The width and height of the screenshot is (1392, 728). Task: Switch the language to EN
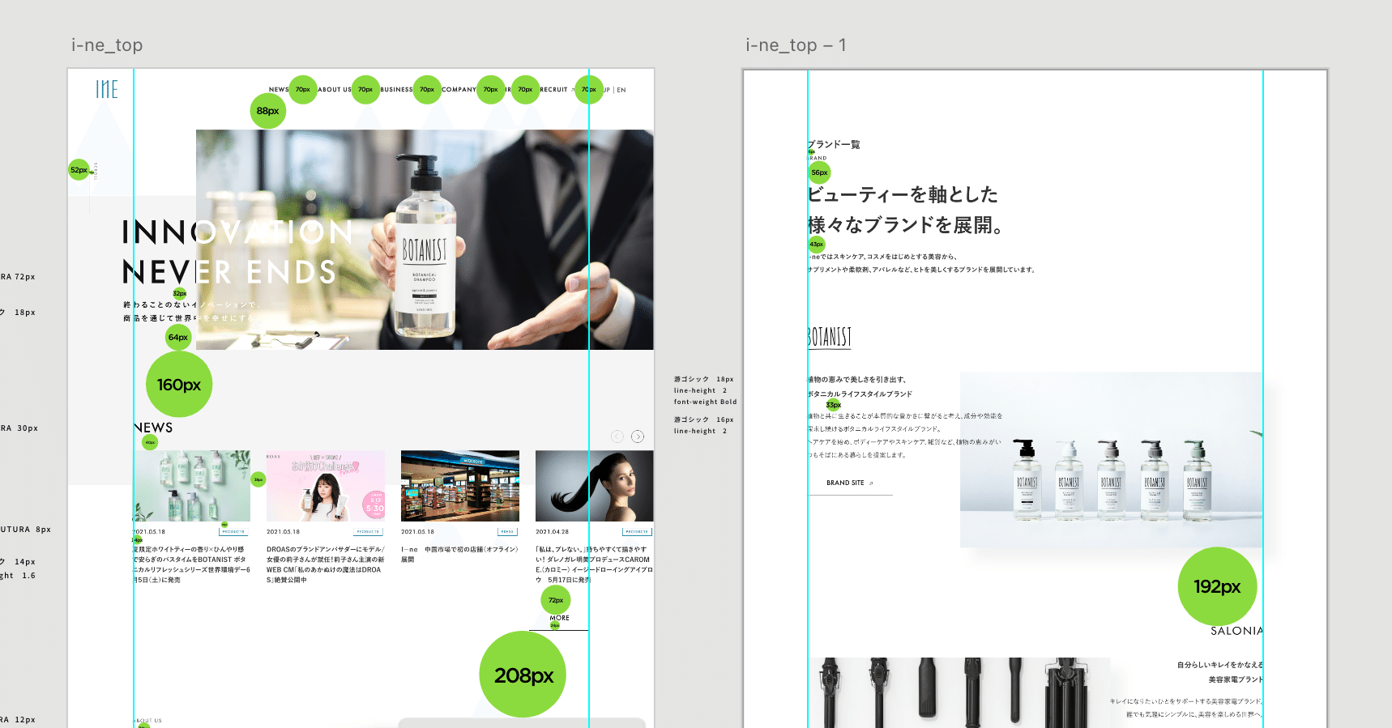click(x=621, y=90)
